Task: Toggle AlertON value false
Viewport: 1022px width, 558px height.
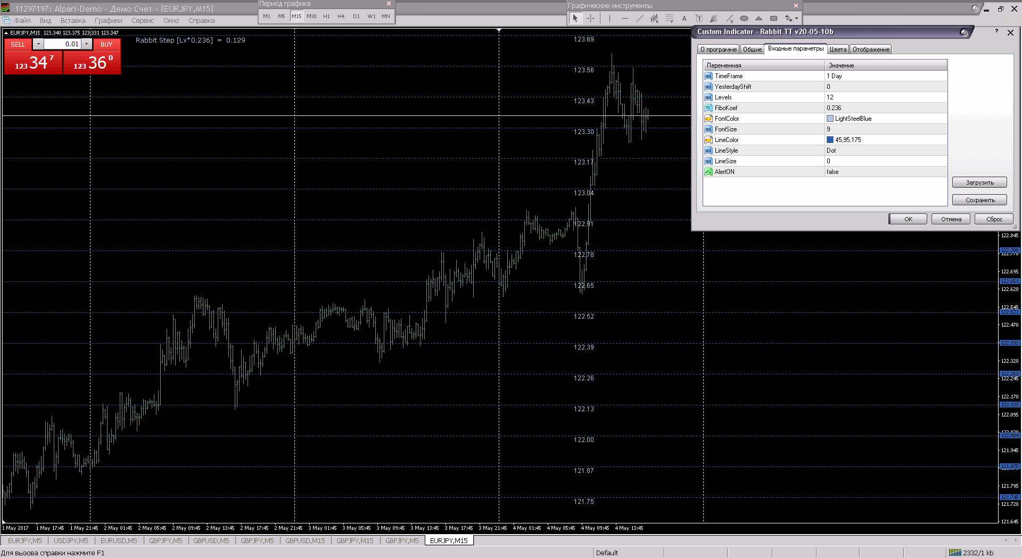Action: [x=886, y=172]
